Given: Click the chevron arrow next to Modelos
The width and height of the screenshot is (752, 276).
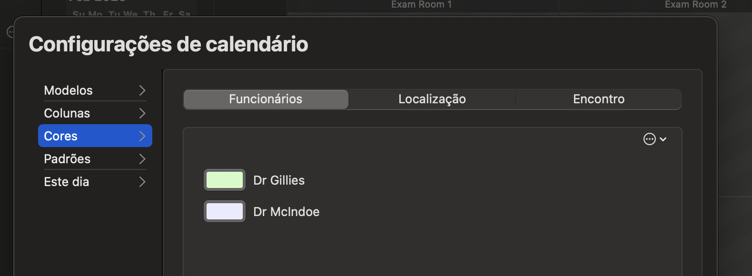Looking at the screenshot, I should (x=142, y=90).
